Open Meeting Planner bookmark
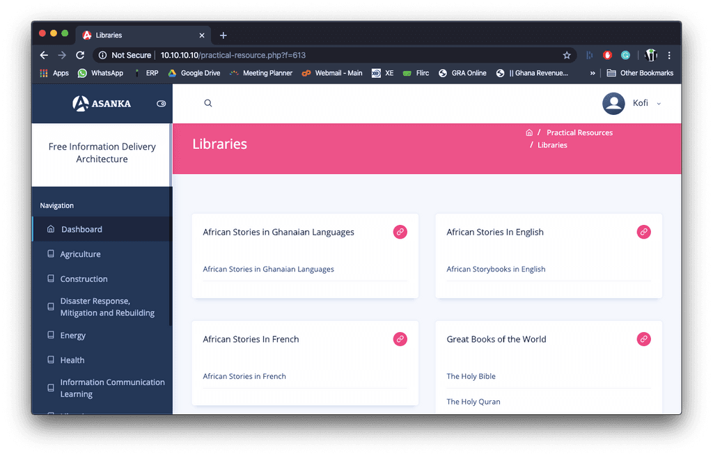Viewport: 713px width, 456px height. click(x=261, y=72)
